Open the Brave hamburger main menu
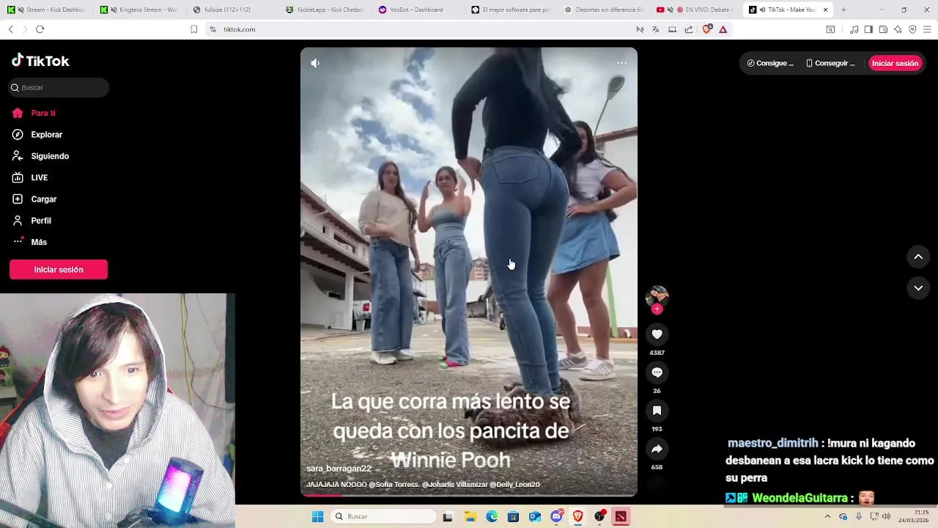938x528 pixels. [928, 29]
